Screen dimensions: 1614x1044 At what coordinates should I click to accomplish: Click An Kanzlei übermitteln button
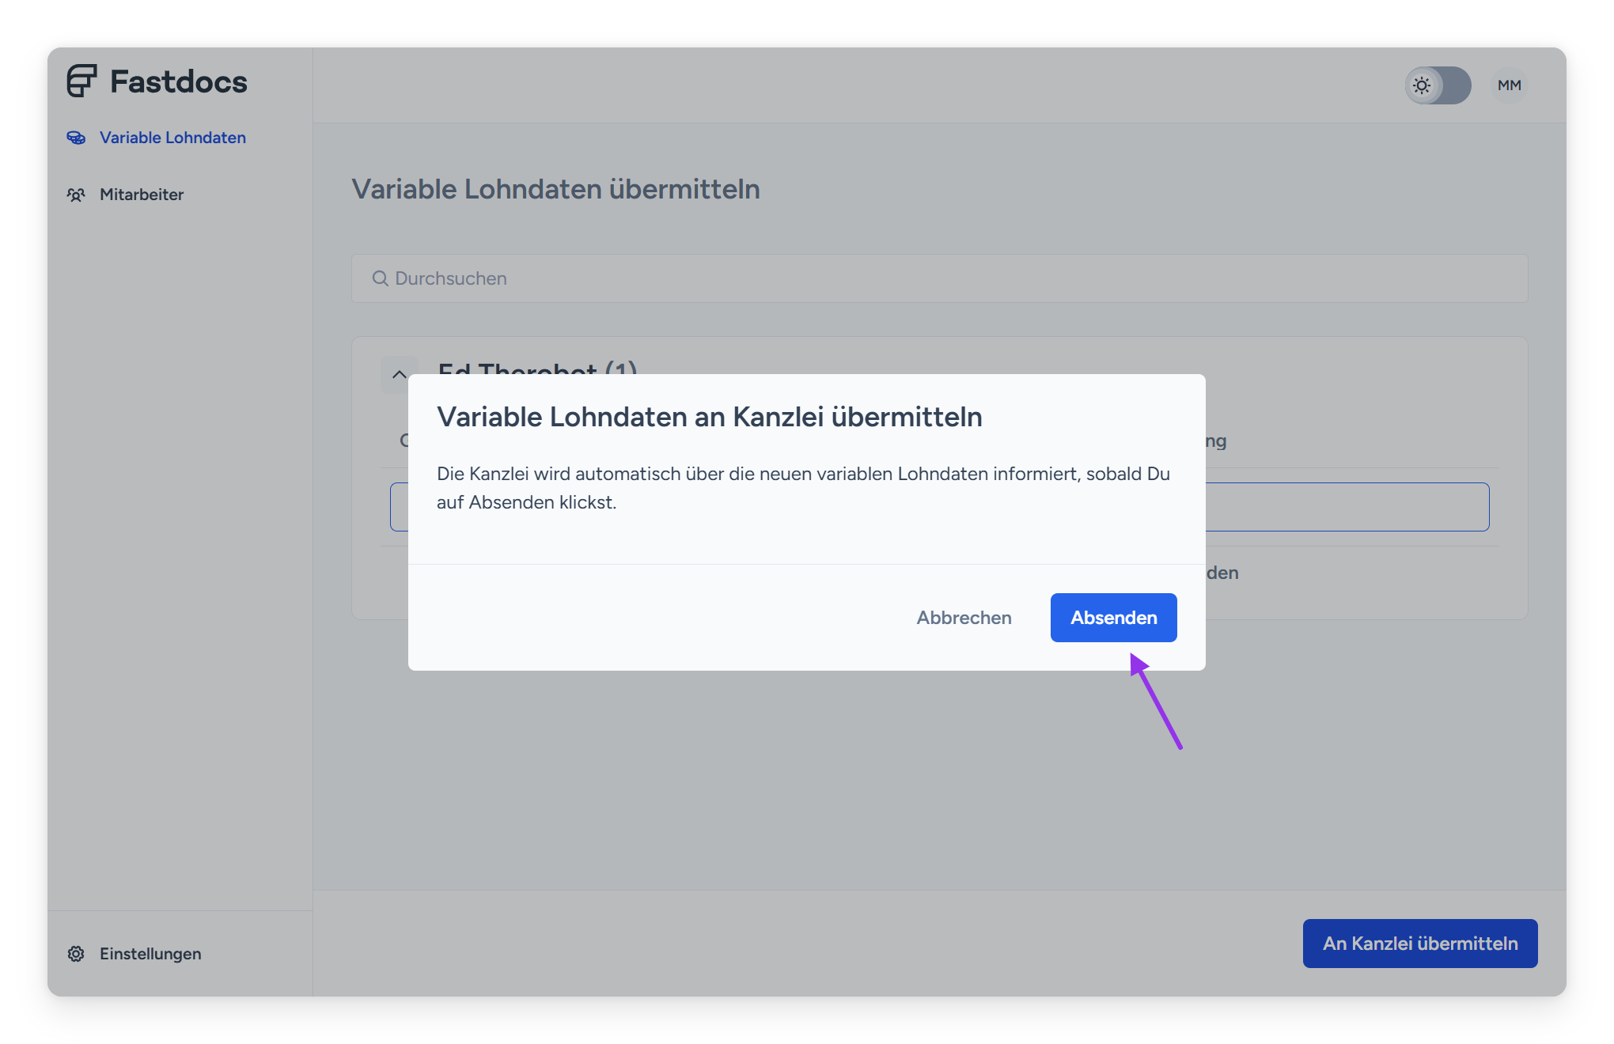[x=1419, y=944]
